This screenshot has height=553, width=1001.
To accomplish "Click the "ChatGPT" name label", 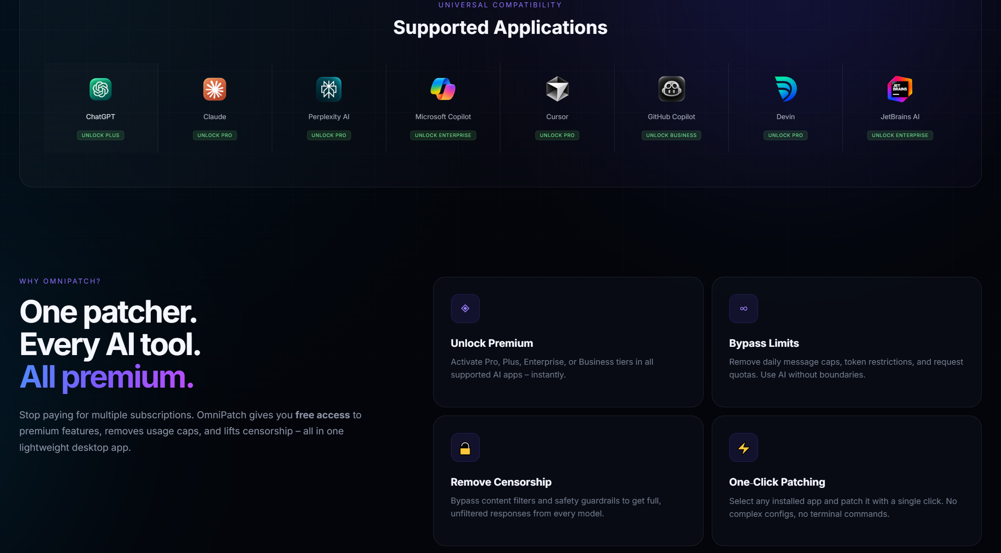I will (x=100, y=117).
